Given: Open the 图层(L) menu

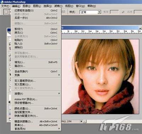Looking at the screenshot, I should pos(37,6).
